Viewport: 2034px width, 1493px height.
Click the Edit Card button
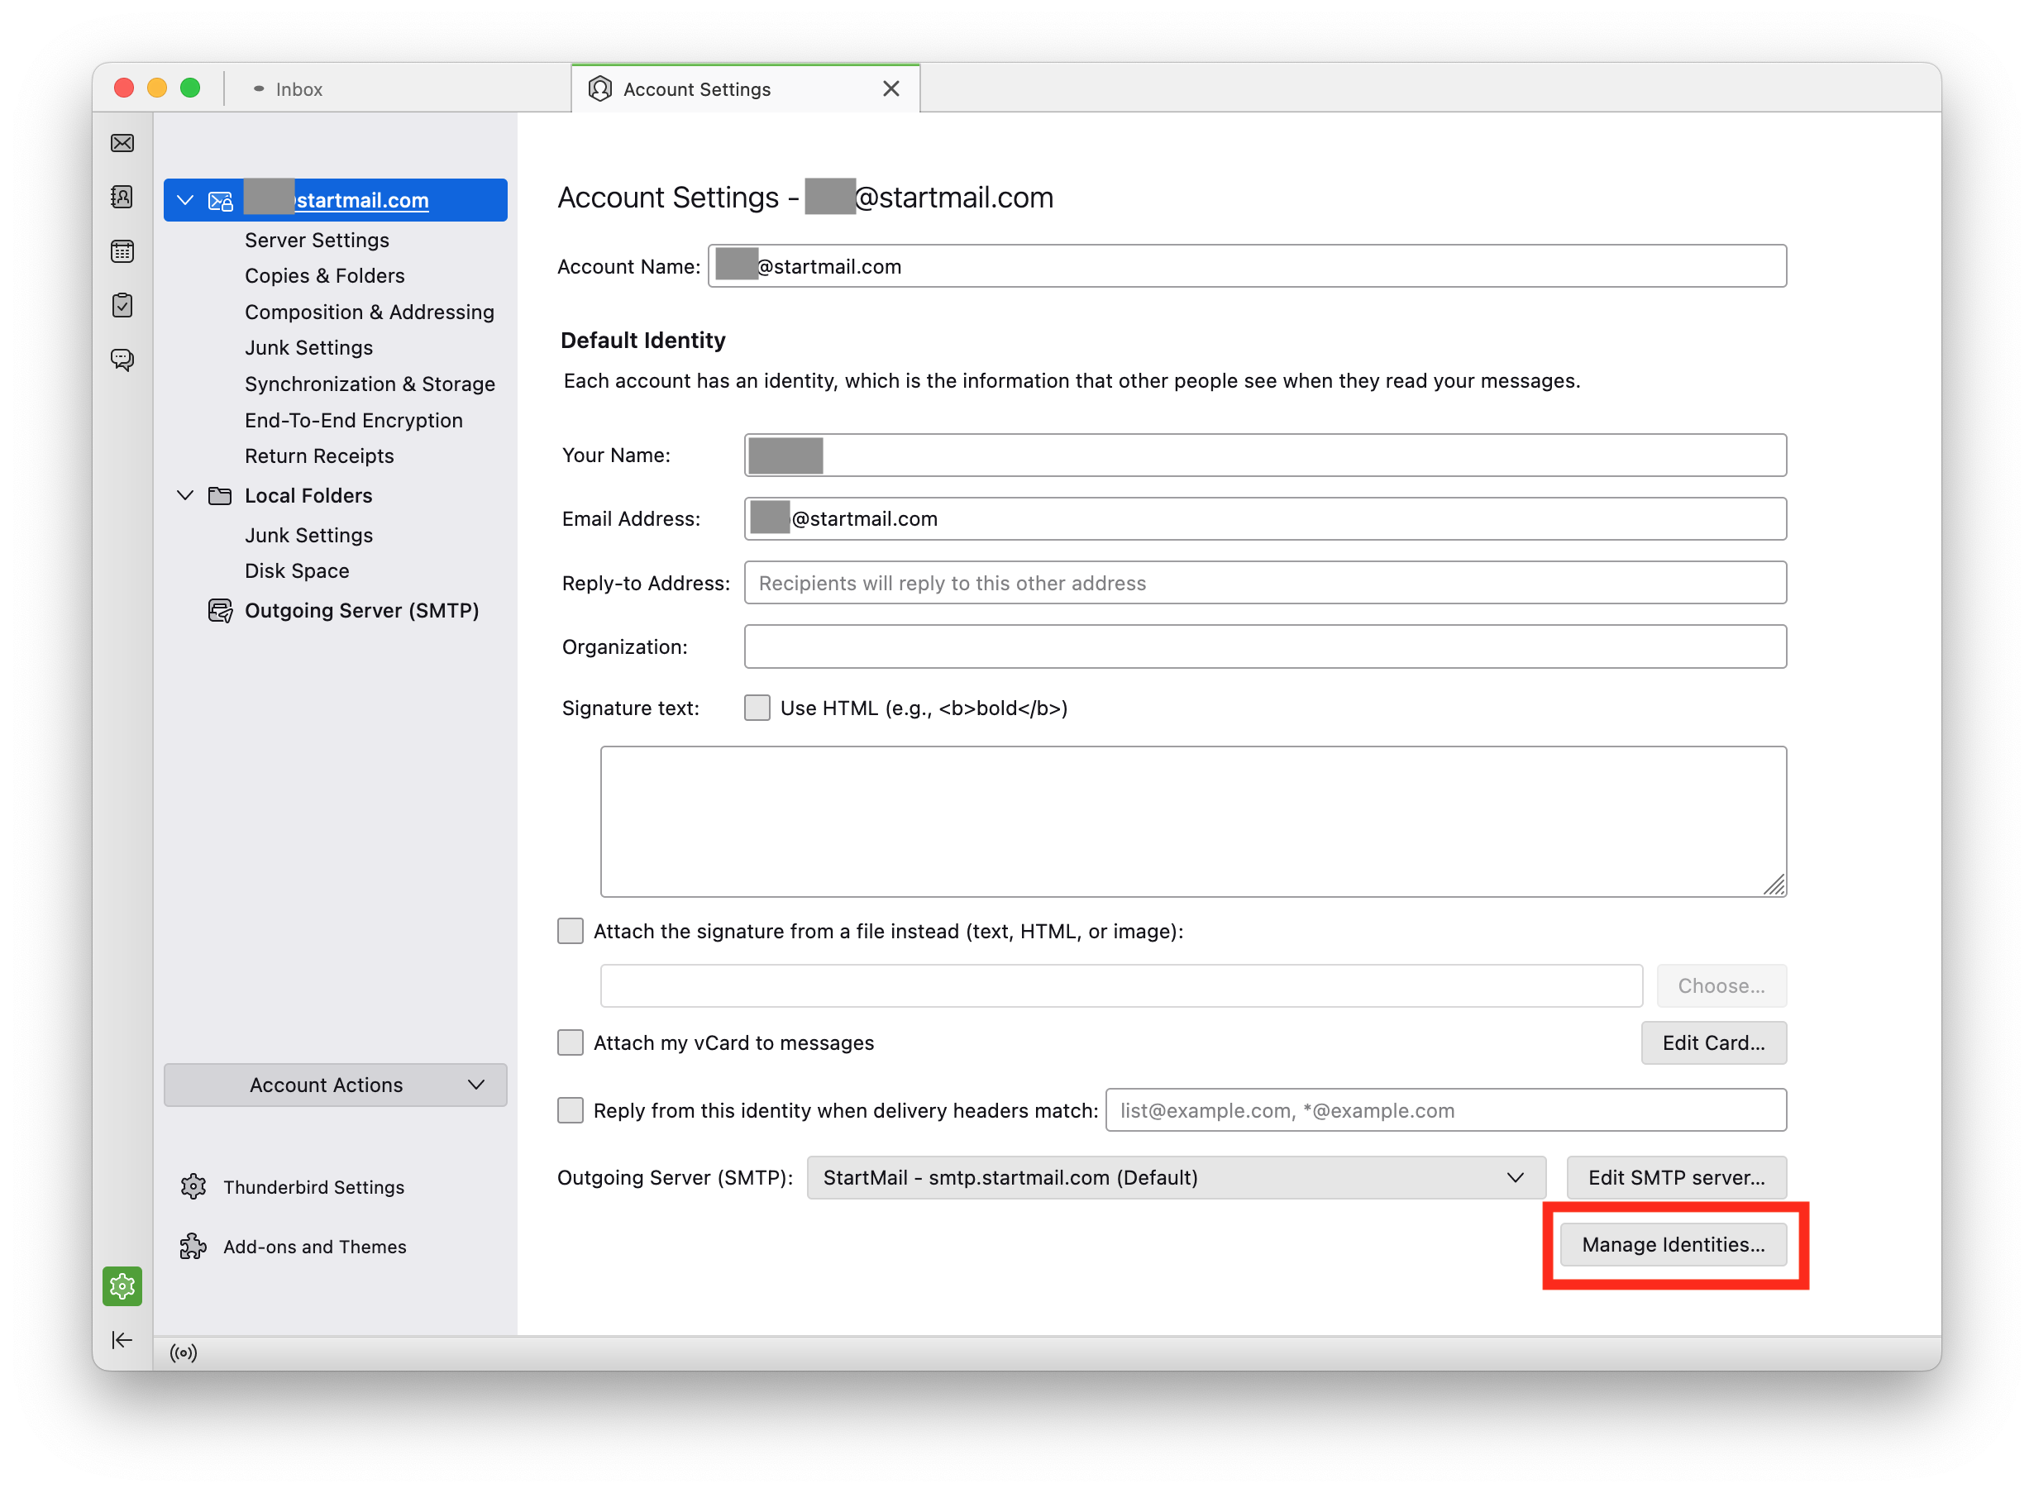[x=1714, y=1043]
